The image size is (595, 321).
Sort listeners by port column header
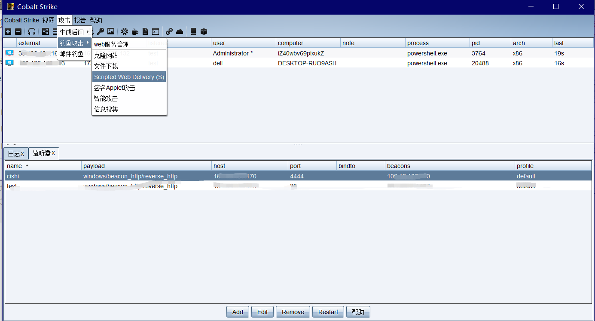(x=312, y=166)
